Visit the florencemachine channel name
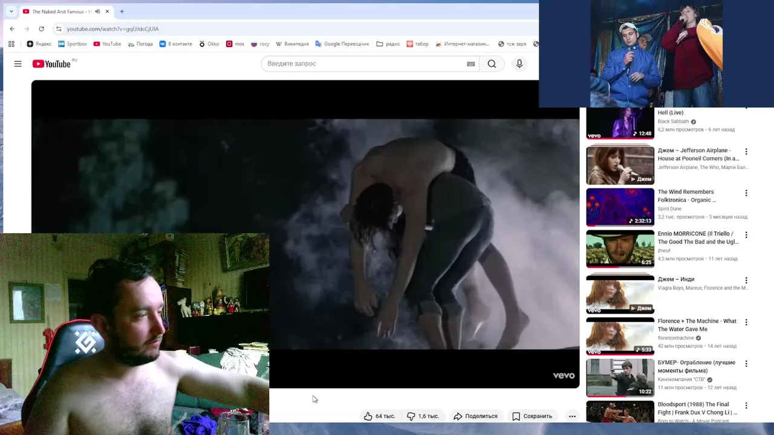This screenshot has width=774, height=435. [x=676, y=338]
